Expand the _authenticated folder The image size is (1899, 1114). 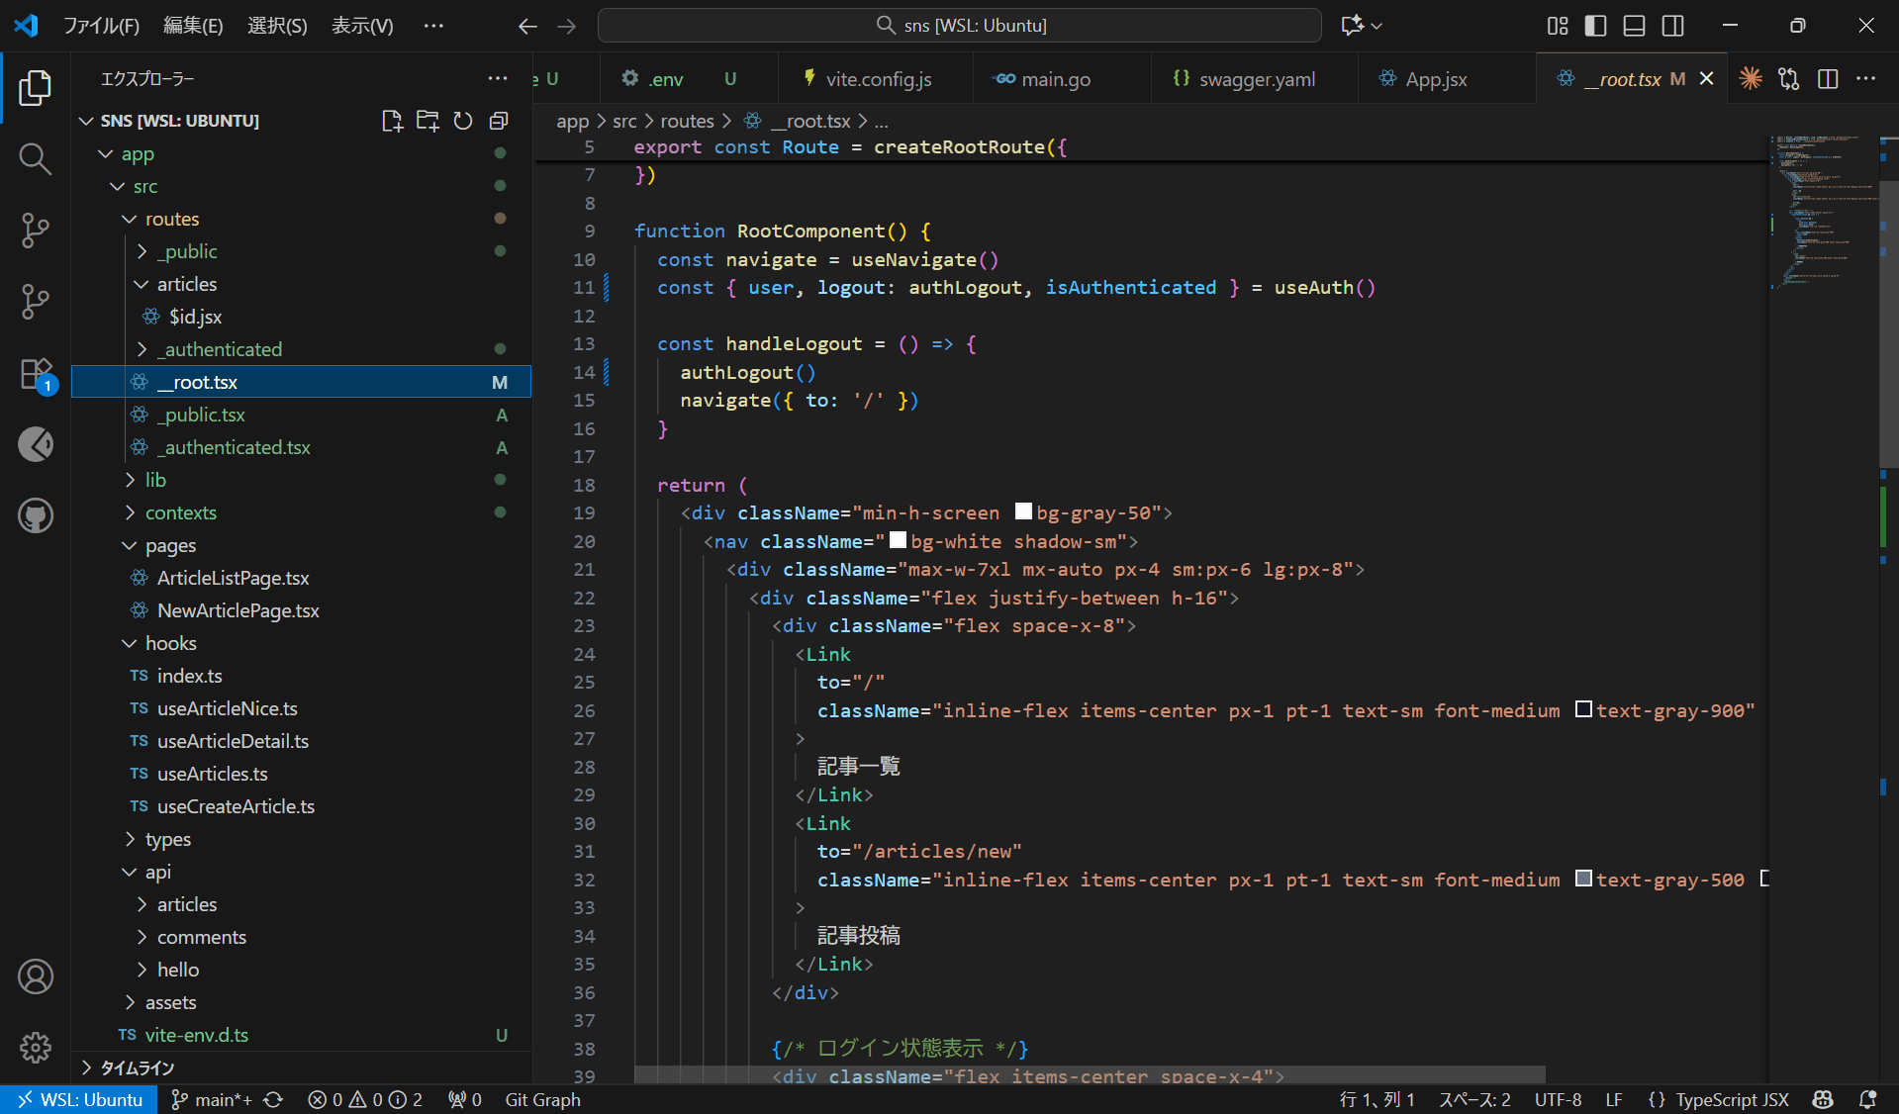pyautogui.click(x=220, y=349)
